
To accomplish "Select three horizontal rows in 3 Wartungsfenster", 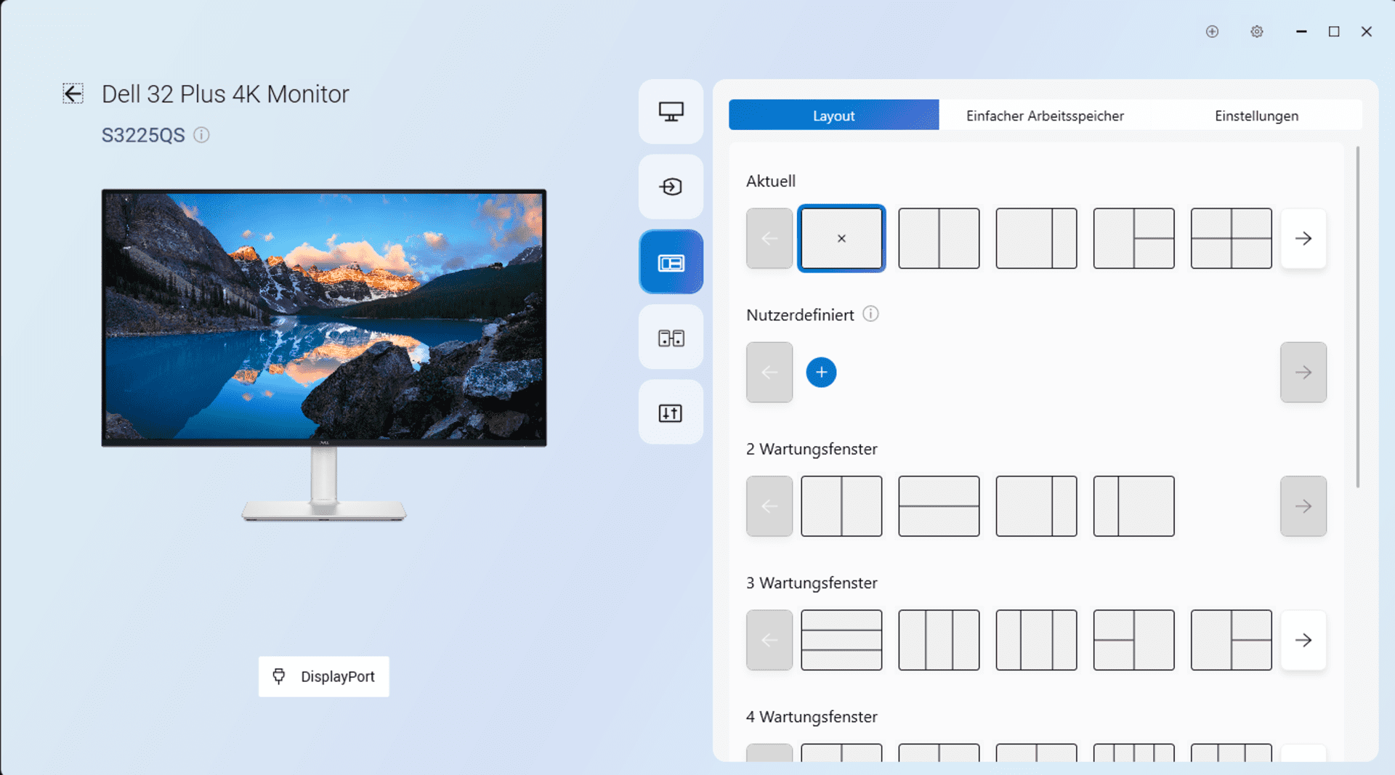I will click(841, 640).
